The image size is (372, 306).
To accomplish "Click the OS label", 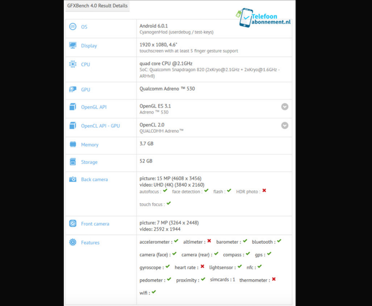I will click(84, 27).
